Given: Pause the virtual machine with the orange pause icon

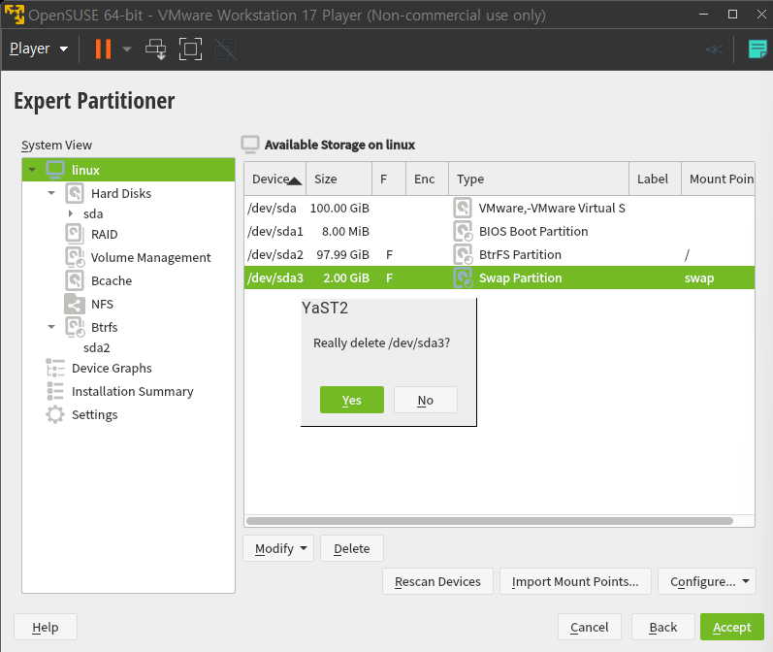Looking at the screenshot, I should coord(103,49).
